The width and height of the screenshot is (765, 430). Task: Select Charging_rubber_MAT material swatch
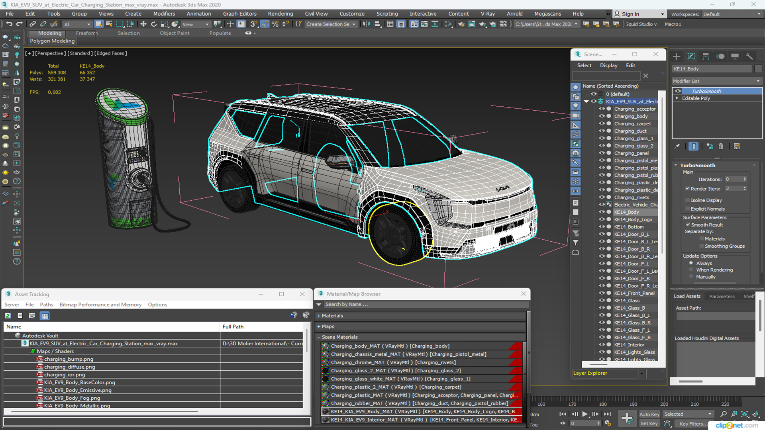(x=325, y=403)
